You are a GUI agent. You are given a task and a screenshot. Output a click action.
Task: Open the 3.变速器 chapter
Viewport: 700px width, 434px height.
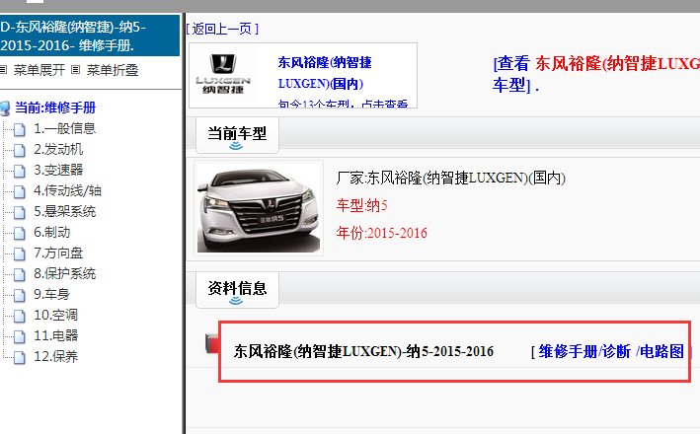[58, 170]
